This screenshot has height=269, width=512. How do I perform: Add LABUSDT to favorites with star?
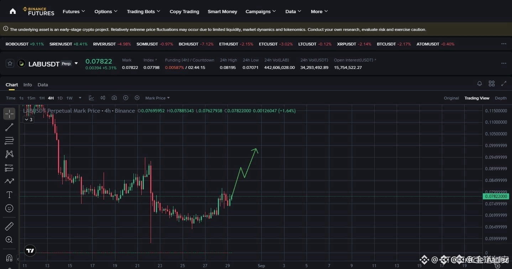[x=10, y=64]
